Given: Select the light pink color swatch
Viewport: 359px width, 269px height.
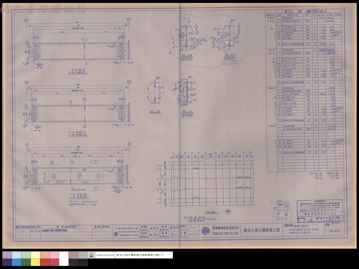Looking at the screenshot, I should click(x=54, y=255).
